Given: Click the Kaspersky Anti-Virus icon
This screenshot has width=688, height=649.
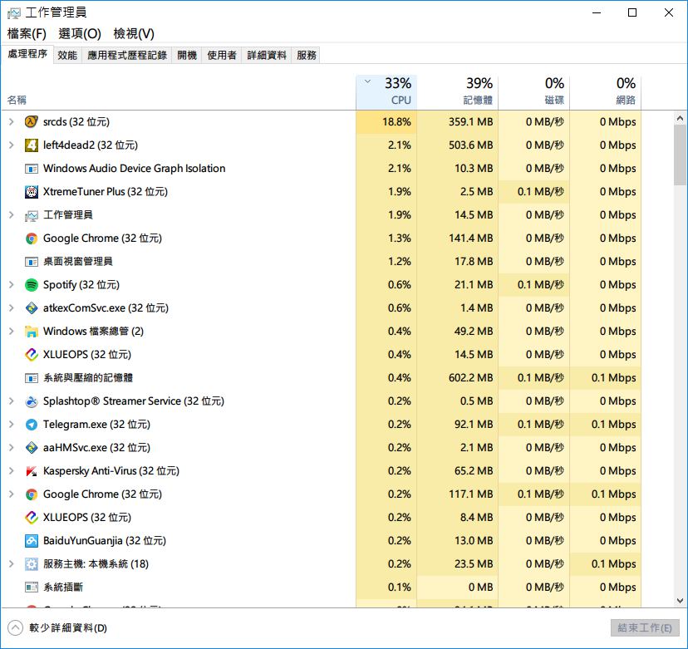Looking at the screenshot, I should click(31, 471).
